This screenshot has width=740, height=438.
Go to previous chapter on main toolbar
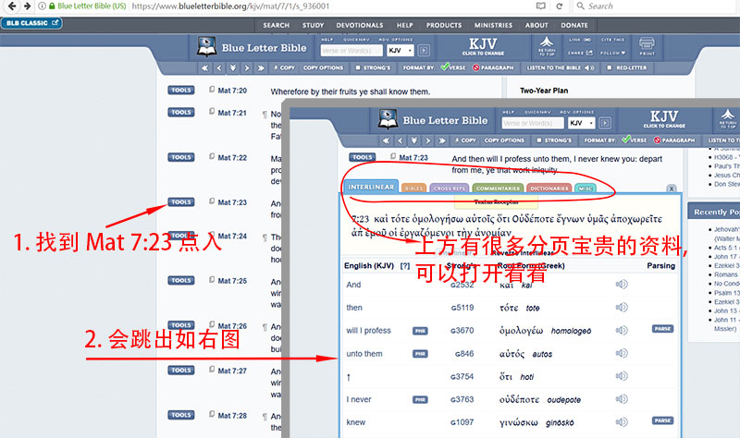pyautogui.click(x=219, y=67)
